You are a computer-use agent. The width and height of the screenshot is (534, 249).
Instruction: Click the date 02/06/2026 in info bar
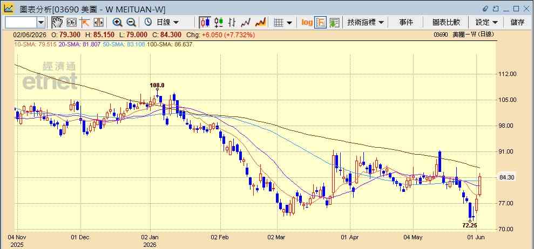[x=29, y=34]
